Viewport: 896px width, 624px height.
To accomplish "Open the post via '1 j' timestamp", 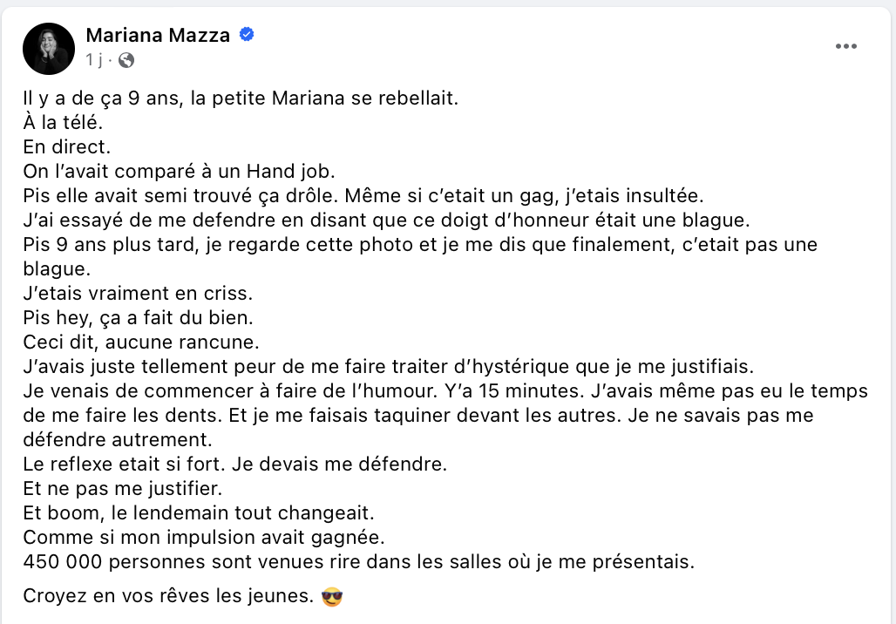I will coord(94,60).
